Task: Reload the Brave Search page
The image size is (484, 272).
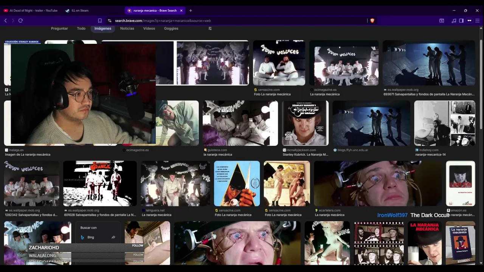Action: (20, 20)
